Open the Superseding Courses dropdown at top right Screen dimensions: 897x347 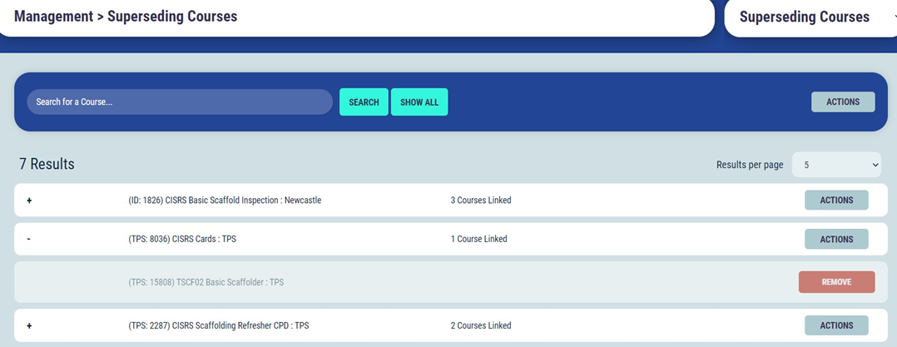coord(809,17)
